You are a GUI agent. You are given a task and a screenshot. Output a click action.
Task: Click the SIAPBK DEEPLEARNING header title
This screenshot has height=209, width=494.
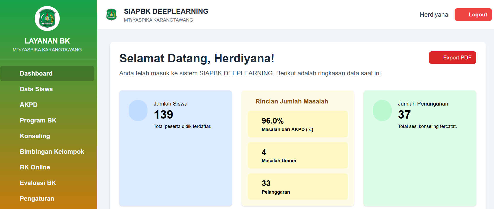(166, 11)
